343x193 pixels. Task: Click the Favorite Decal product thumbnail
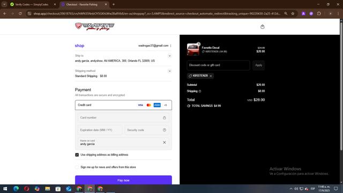coord(193,49)
